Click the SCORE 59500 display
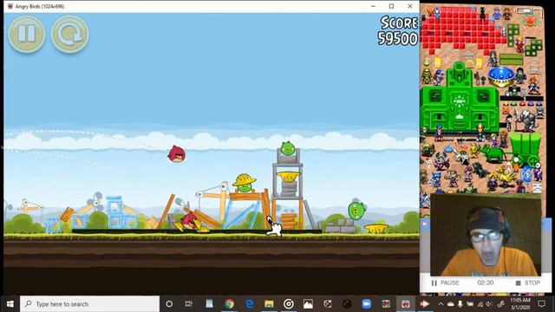Screen dimensions: 555x312 pos(398,31)
